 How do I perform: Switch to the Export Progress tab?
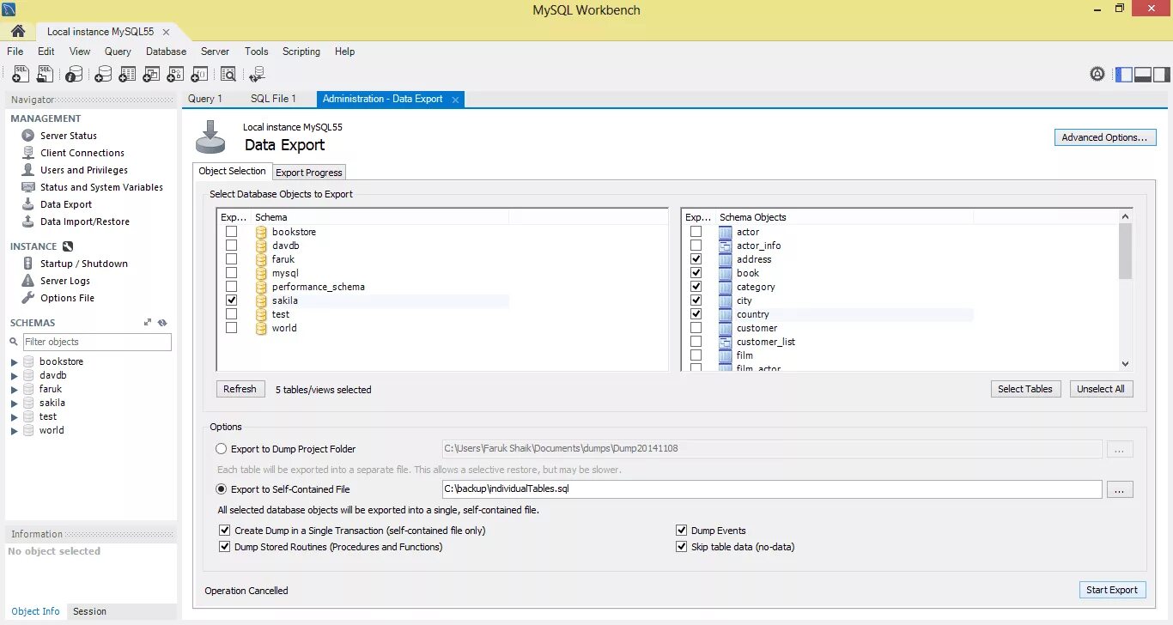click(x=309, y=173)
